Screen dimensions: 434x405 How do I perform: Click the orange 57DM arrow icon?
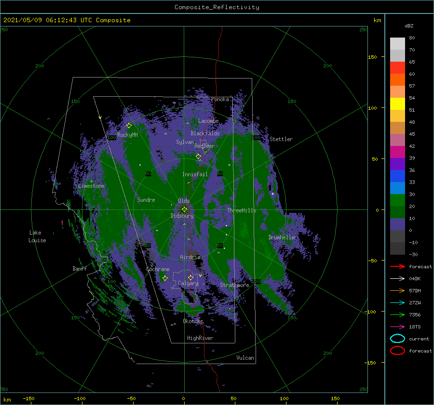pos(397,290)
